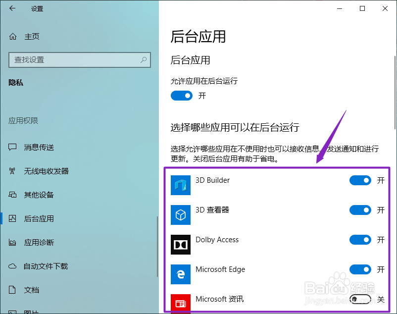Image resolution: width=397 pixels, height=314 pixels.
Task: Click the back arrow in Settings
Action: coord(12,8)
